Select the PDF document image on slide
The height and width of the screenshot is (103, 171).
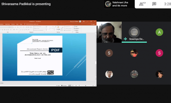pos(40,56)
